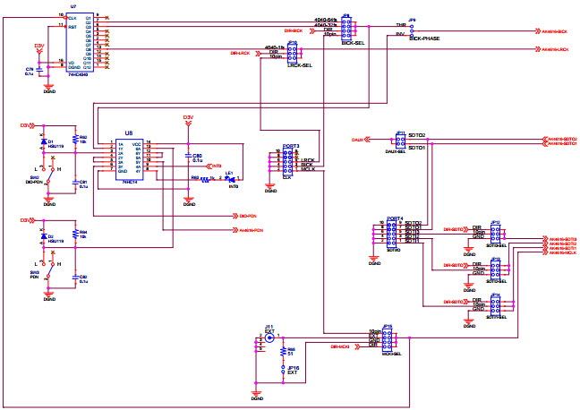This screenshot has width=580, height=410.
Task: Toggle the SW3 PDN switch
Action: (x=50, y=272)
